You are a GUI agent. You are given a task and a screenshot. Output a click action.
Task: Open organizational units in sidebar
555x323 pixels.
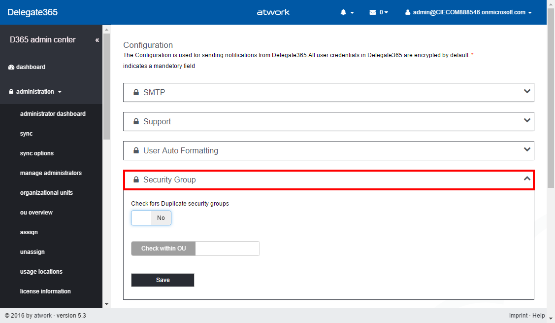click(46, 193)
